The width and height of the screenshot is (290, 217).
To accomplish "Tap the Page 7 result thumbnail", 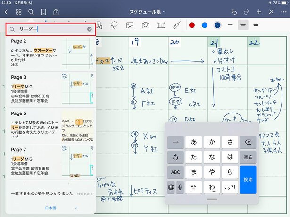I will pyautogui.click(x=78, y=161).
